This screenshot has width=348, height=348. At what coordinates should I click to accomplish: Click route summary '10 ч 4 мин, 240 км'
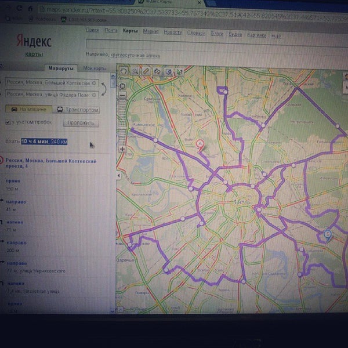[x=44, y=142]
